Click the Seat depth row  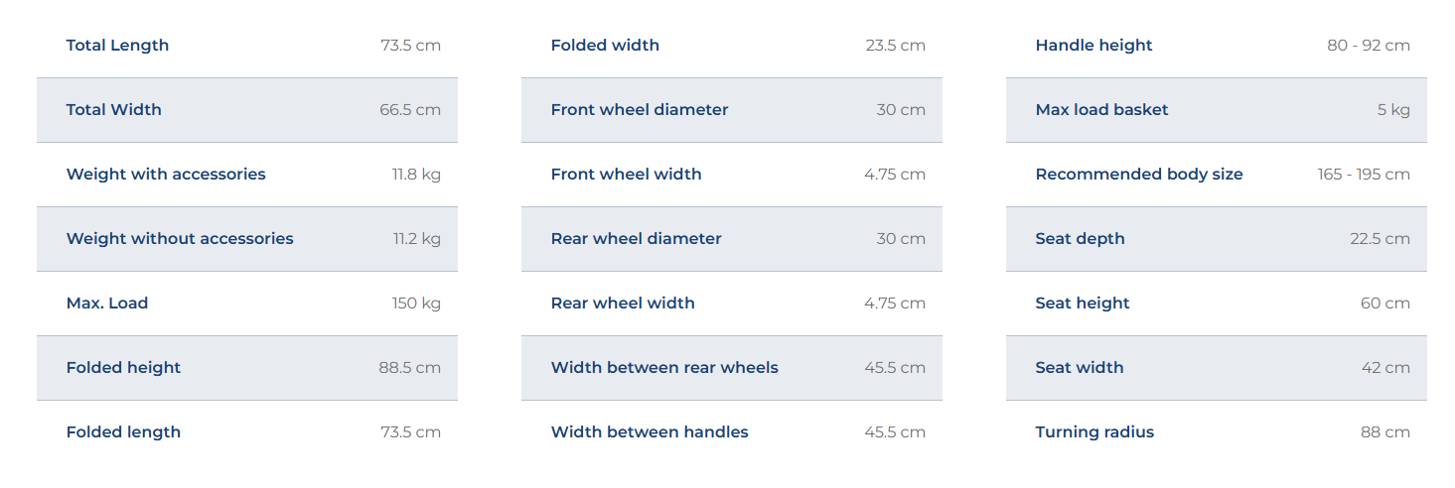pos(1217,239)
